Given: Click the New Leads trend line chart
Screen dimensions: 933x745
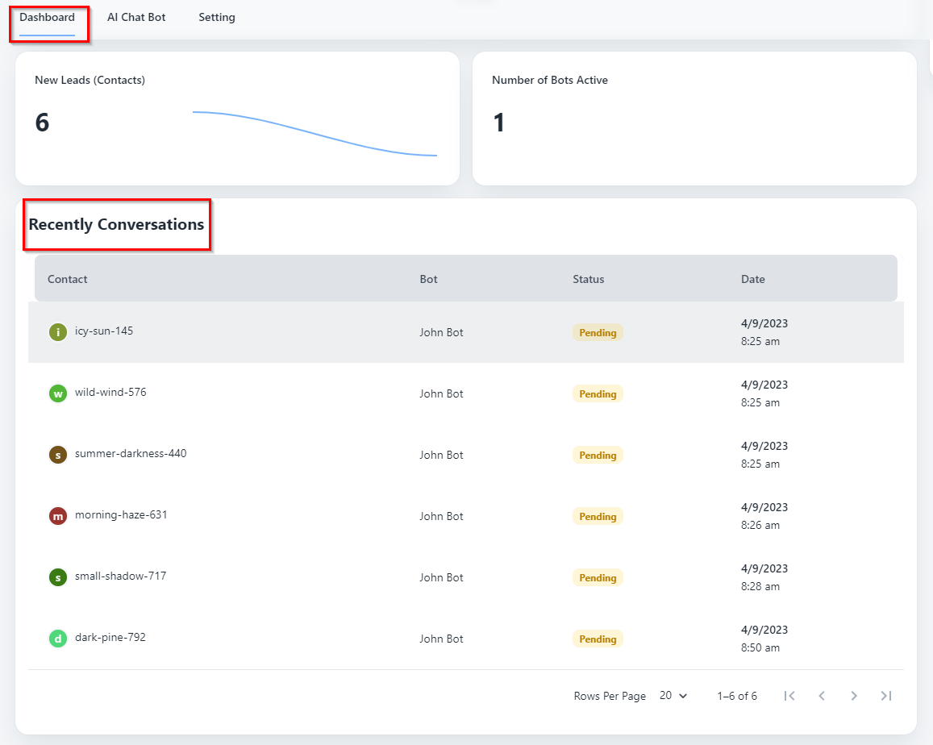Looking at the screenshot, I should 314,133.
